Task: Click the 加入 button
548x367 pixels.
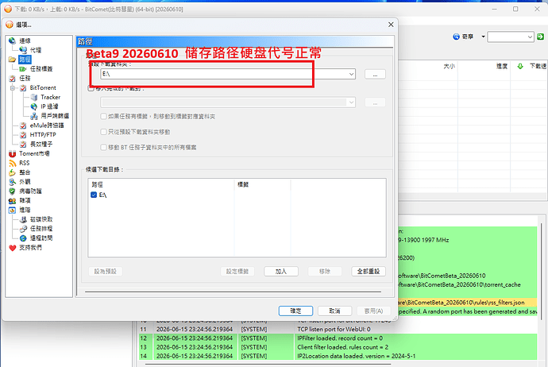Action: click(x=281, y=271)
